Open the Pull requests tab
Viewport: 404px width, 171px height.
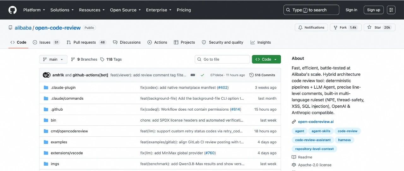pyautogui.click(x=86, y=42)
